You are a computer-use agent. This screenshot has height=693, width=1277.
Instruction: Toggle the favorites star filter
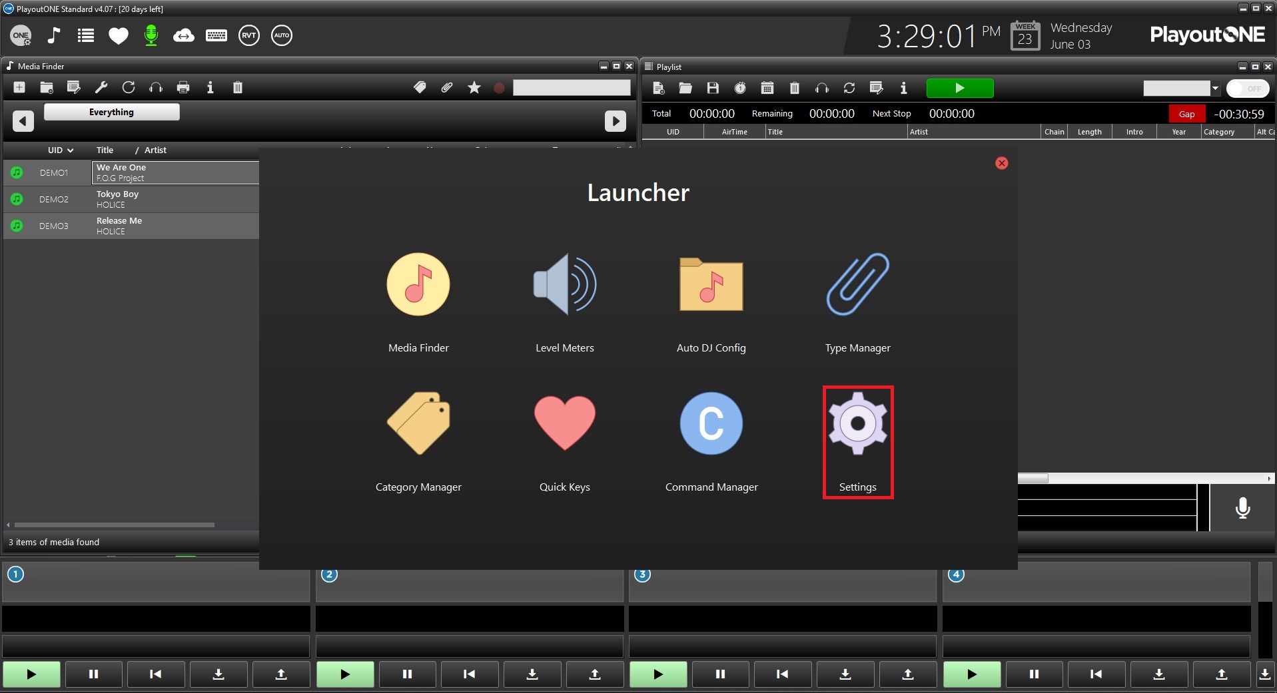point(474,87)
